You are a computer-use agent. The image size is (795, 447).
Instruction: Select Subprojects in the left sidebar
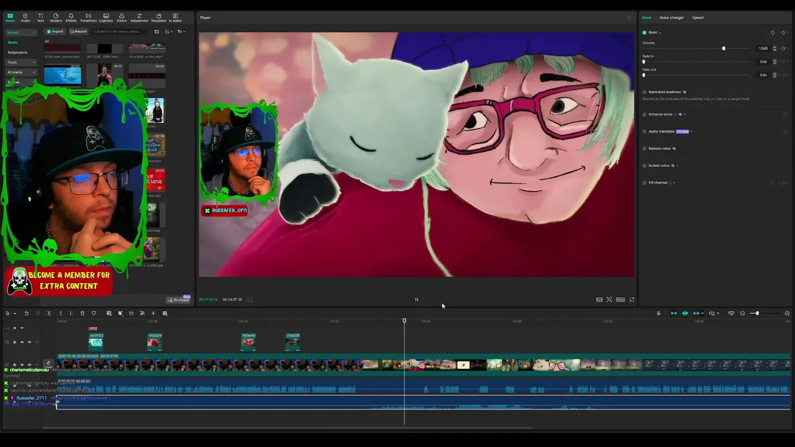pos(17,52)
